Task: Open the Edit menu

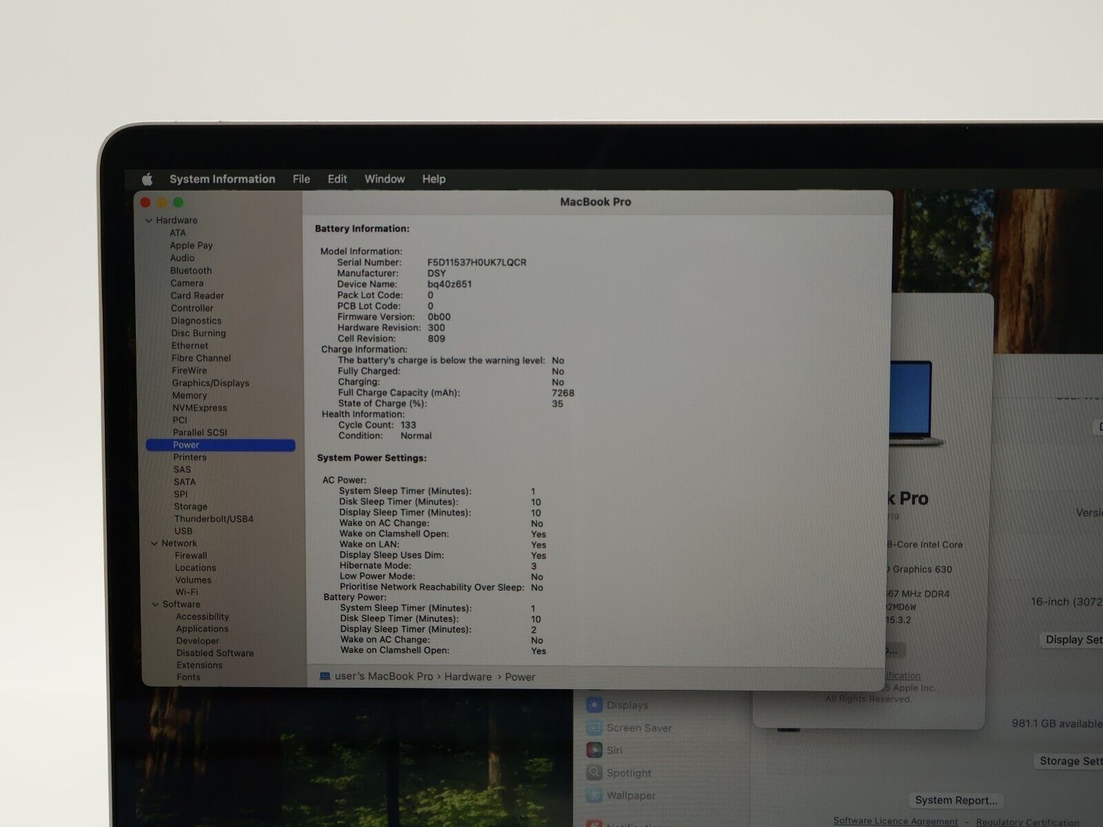Action: point(337,179)
